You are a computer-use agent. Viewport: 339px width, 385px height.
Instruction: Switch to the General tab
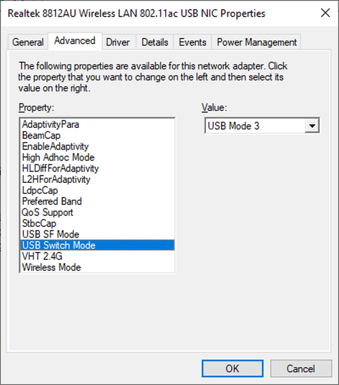pos(28,42)
